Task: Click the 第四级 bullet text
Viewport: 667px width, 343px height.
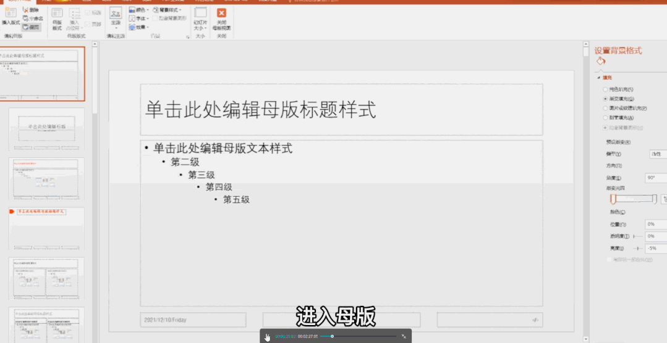Action: point(219,187)
